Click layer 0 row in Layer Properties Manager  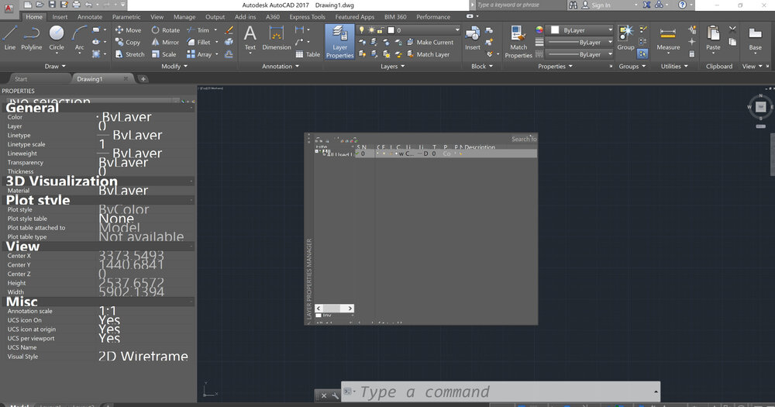[446, 153]
